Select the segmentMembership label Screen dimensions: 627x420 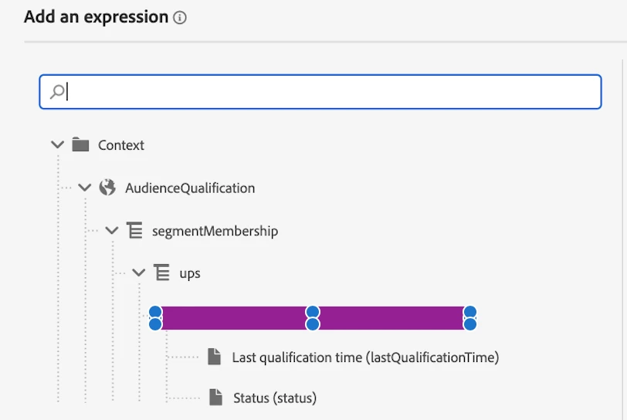[215, 231]
